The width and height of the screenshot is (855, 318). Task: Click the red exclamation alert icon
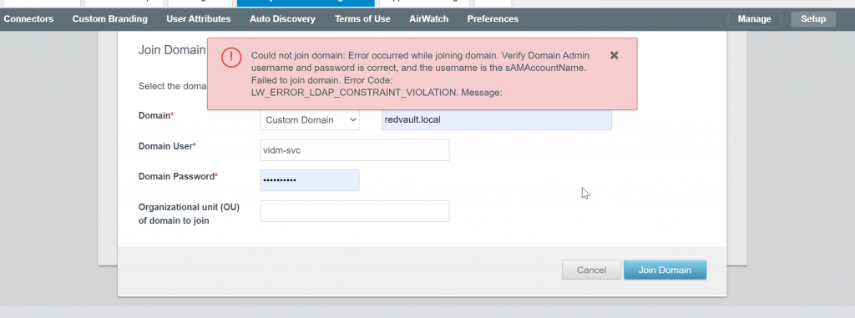pos(231,57)
